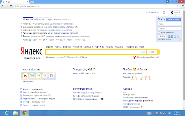Expand more exchange rates ellipsis
The image size is (185, 116).
[88, 40]
